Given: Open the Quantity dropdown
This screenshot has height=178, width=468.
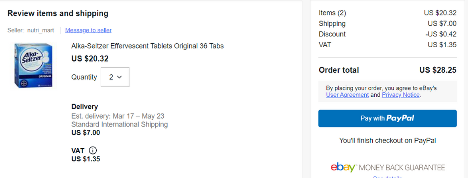Looking at the screenshot, I should pos(115,77).
